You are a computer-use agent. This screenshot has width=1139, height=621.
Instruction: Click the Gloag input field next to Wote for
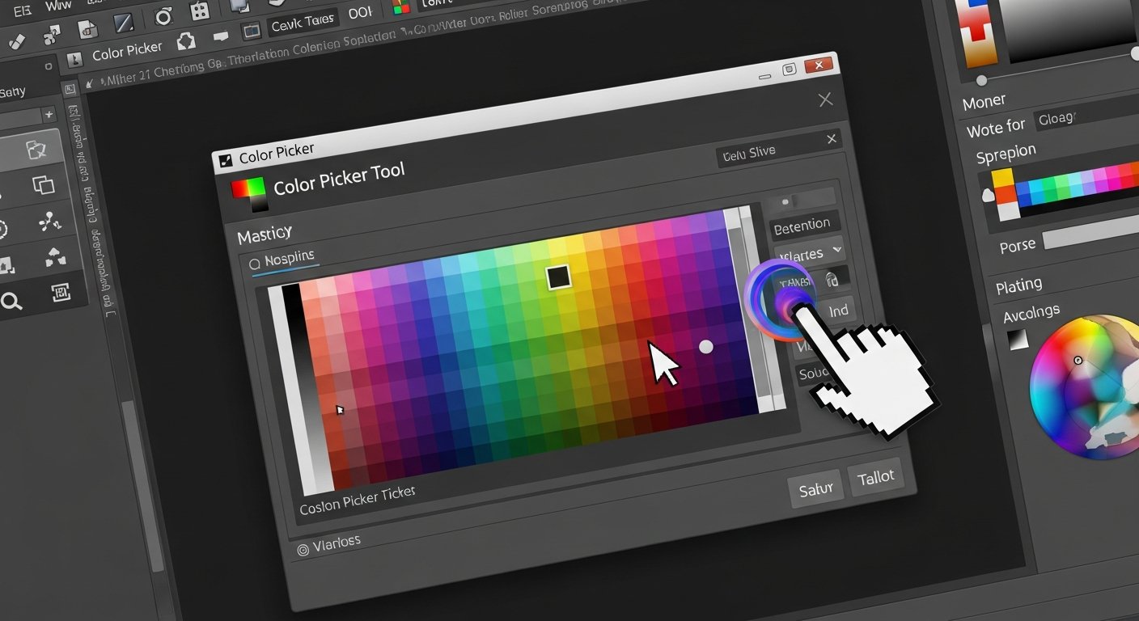point(1061,119)
